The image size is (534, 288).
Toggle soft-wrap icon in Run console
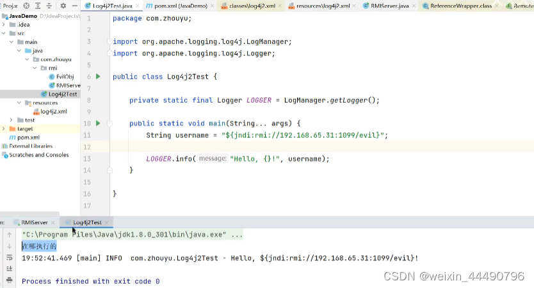(x=9, y=258)
